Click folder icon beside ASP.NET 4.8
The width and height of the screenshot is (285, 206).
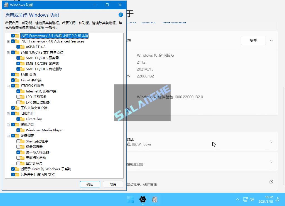[x=22, y=47]
